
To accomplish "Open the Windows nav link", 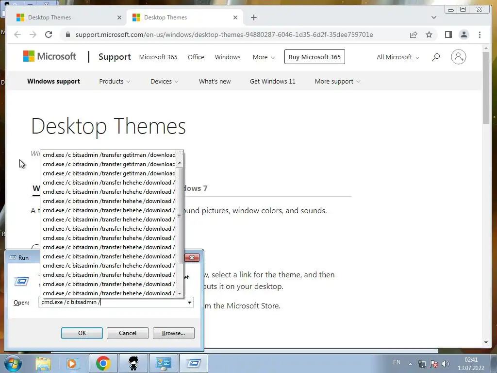I will coord(228,57).
